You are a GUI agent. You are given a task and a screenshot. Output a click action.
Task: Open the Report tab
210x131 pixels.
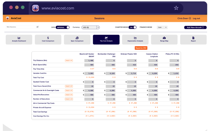tap(193, 39)
